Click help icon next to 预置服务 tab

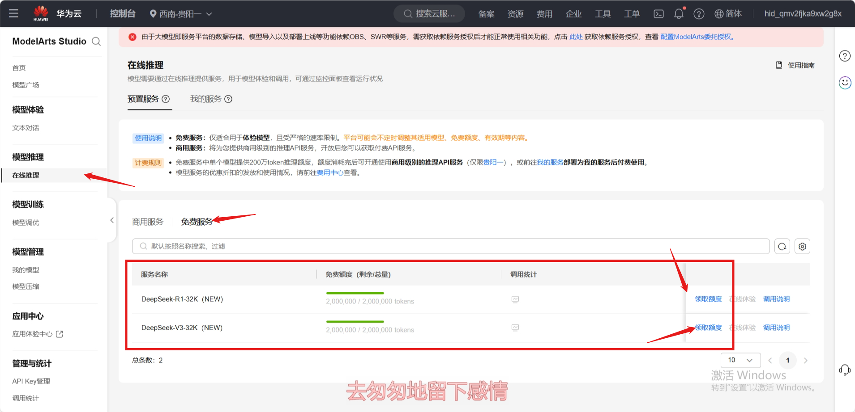(166, 99)
